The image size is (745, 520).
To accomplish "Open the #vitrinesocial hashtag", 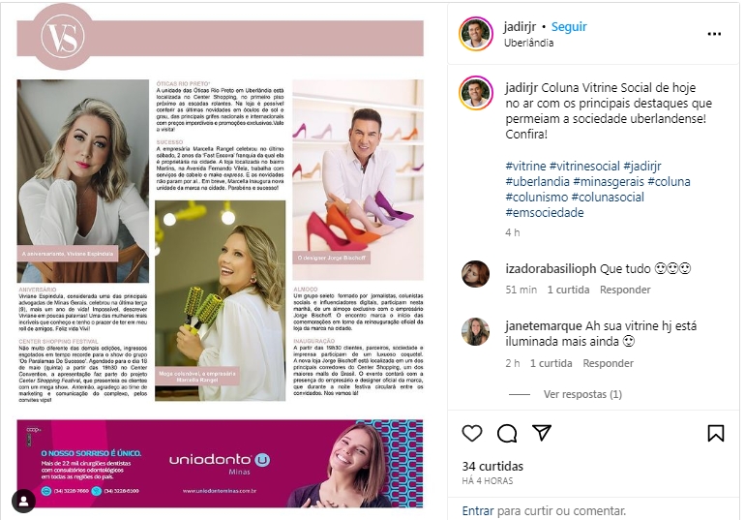I will coord(584,166).
